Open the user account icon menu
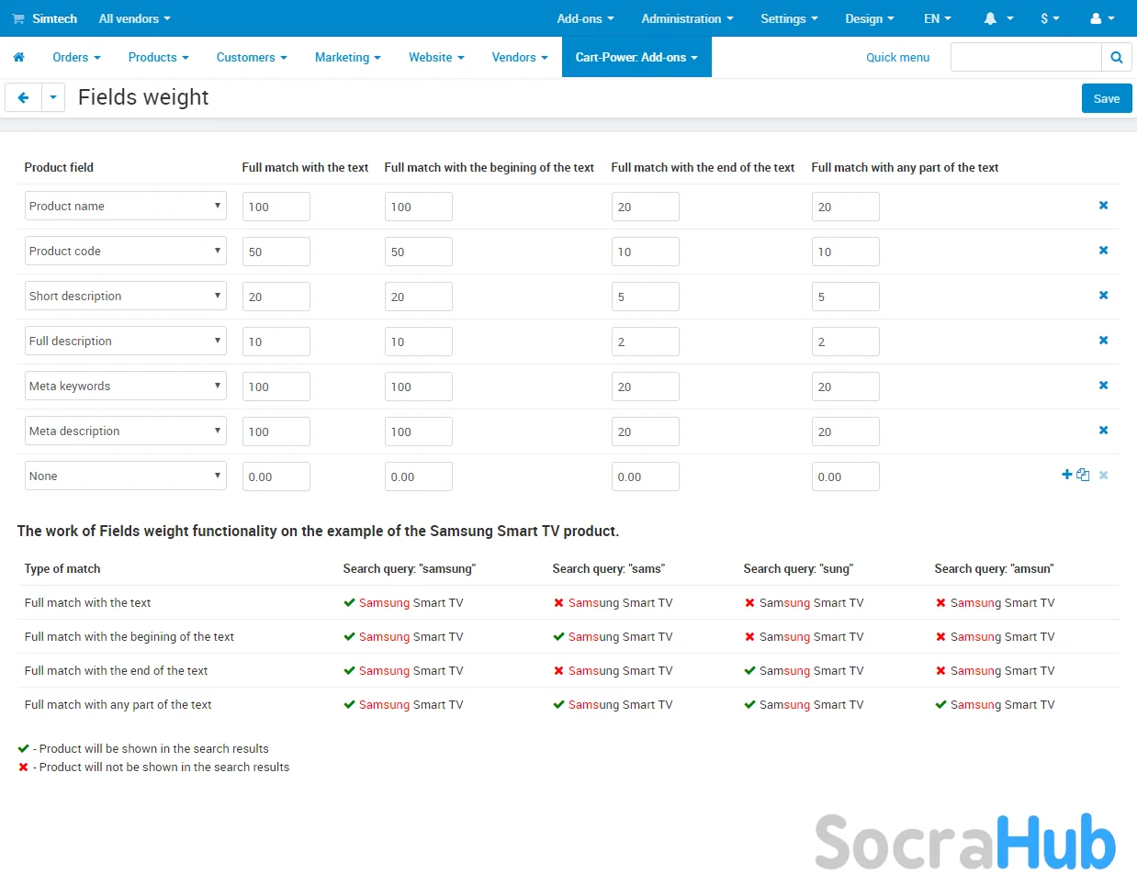The height and width of the screenshot is (874, 1137). point(1101,18)
